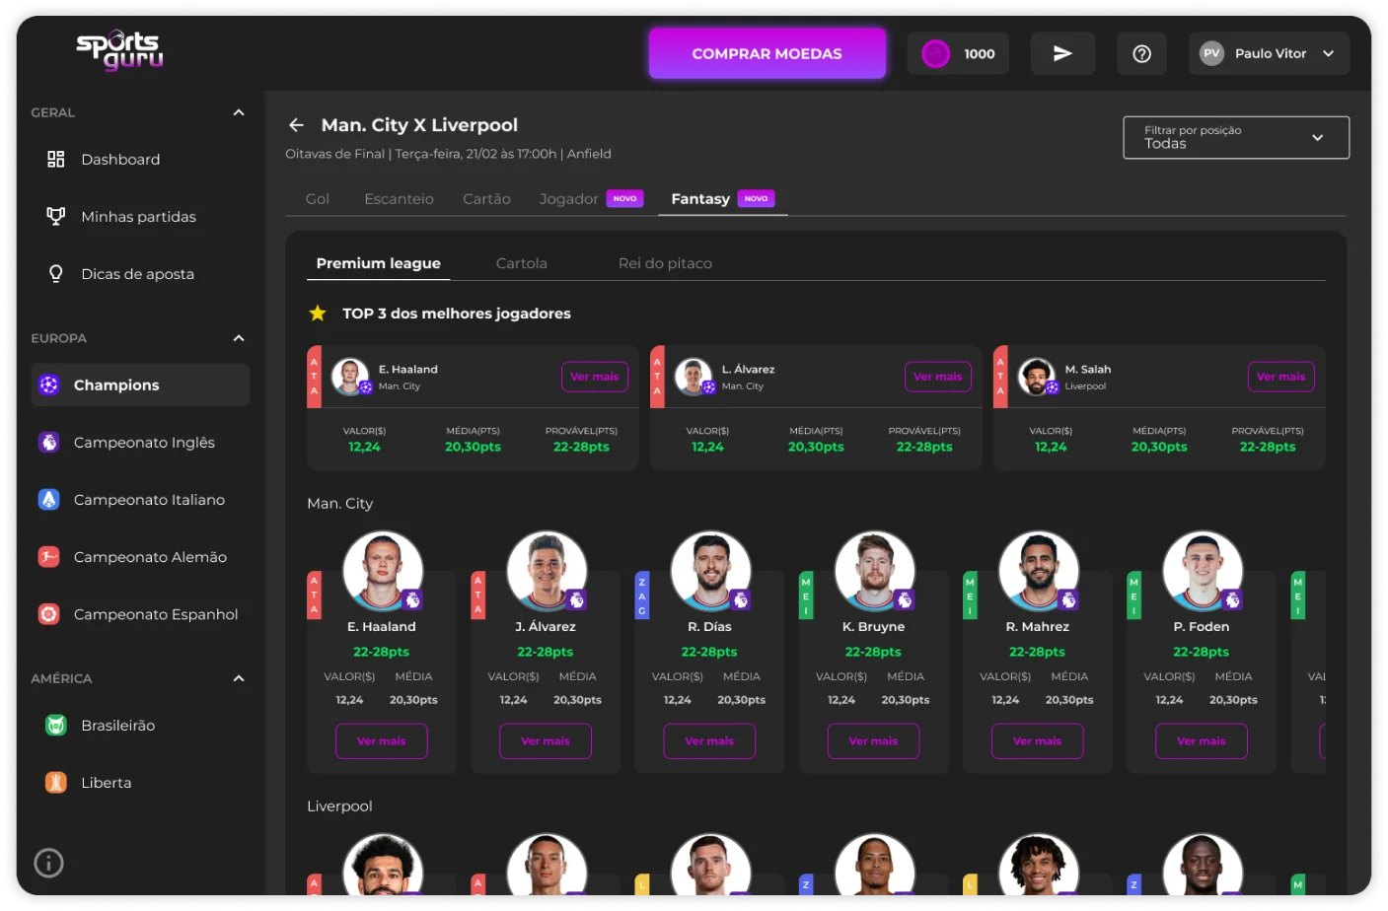The width and height of the screenshot is (1388, 911).
Task: Click L. Álvarez avatar in TOP 3 card
Action: [694, 377]
